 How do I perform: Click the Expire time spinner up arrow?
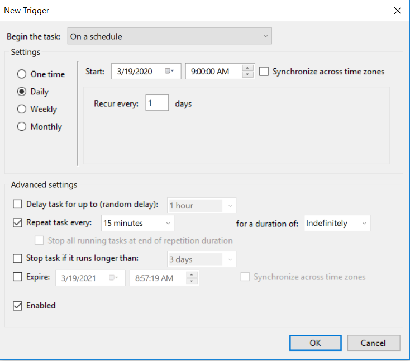pyautogui.click(x=192, y=275)
